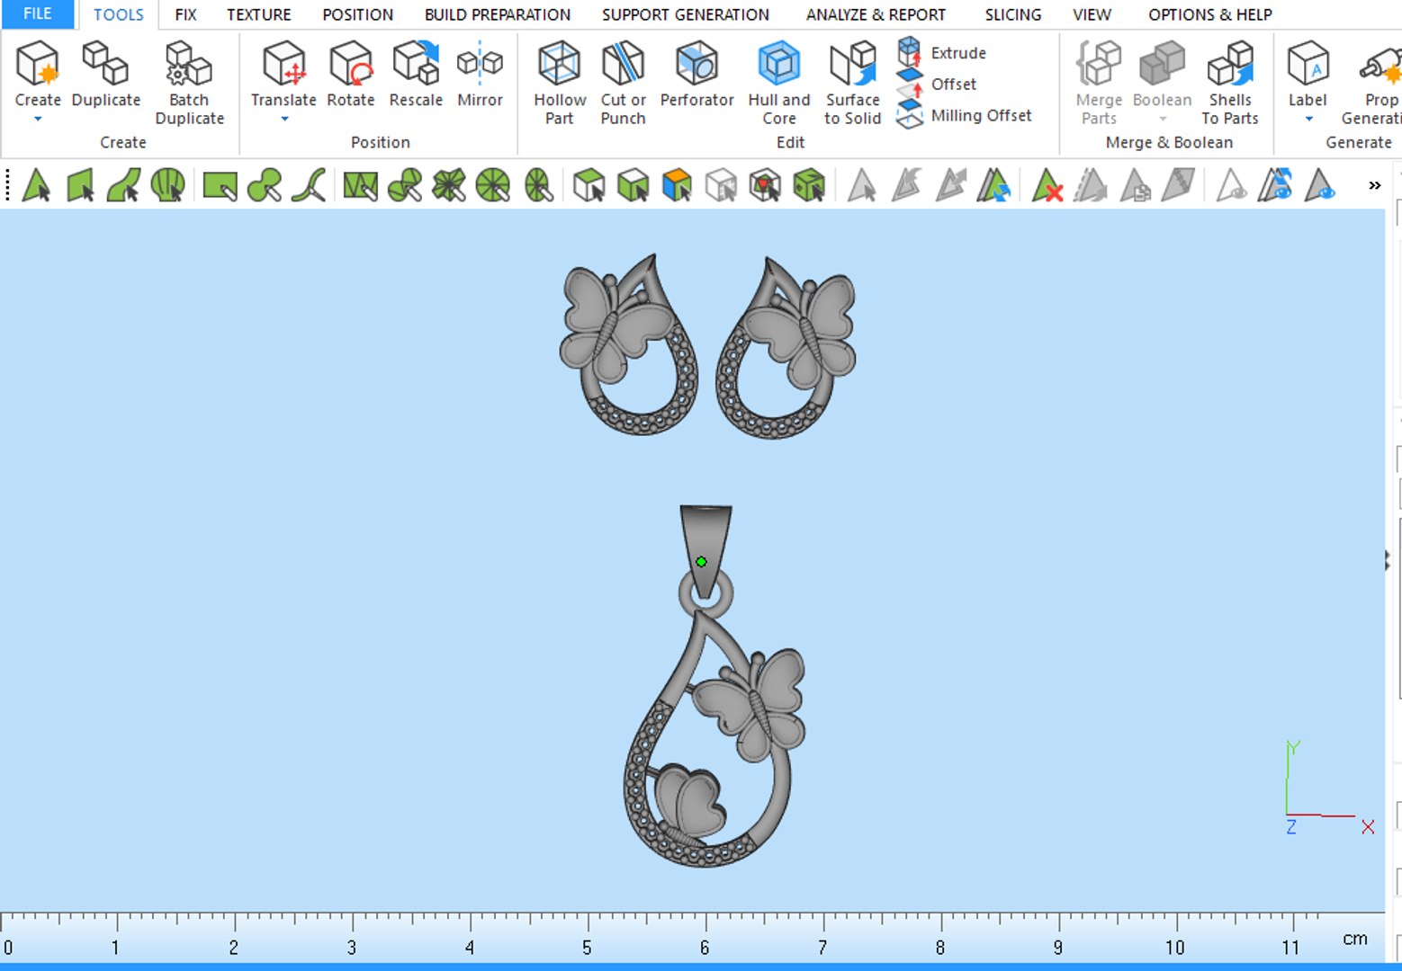Screen dimensions: 1402x971
Task: Expand the Translate dropdown arrow
Action: click(284, 119)
